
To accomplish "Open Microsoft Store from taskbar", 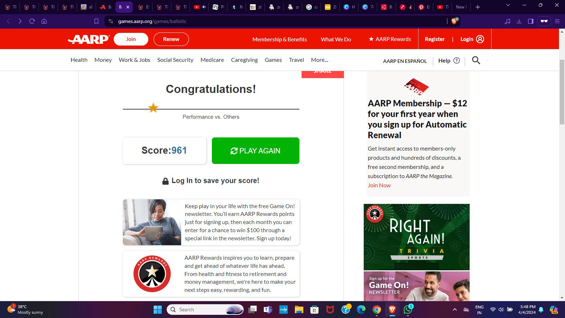I will pyautogui.click(x=315, y=310).
